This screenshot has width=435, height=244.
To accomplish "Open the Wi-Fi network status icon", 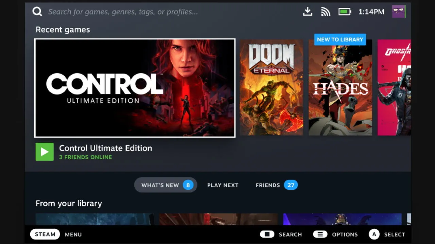I will pyautogui.click(x=326, y=12).
